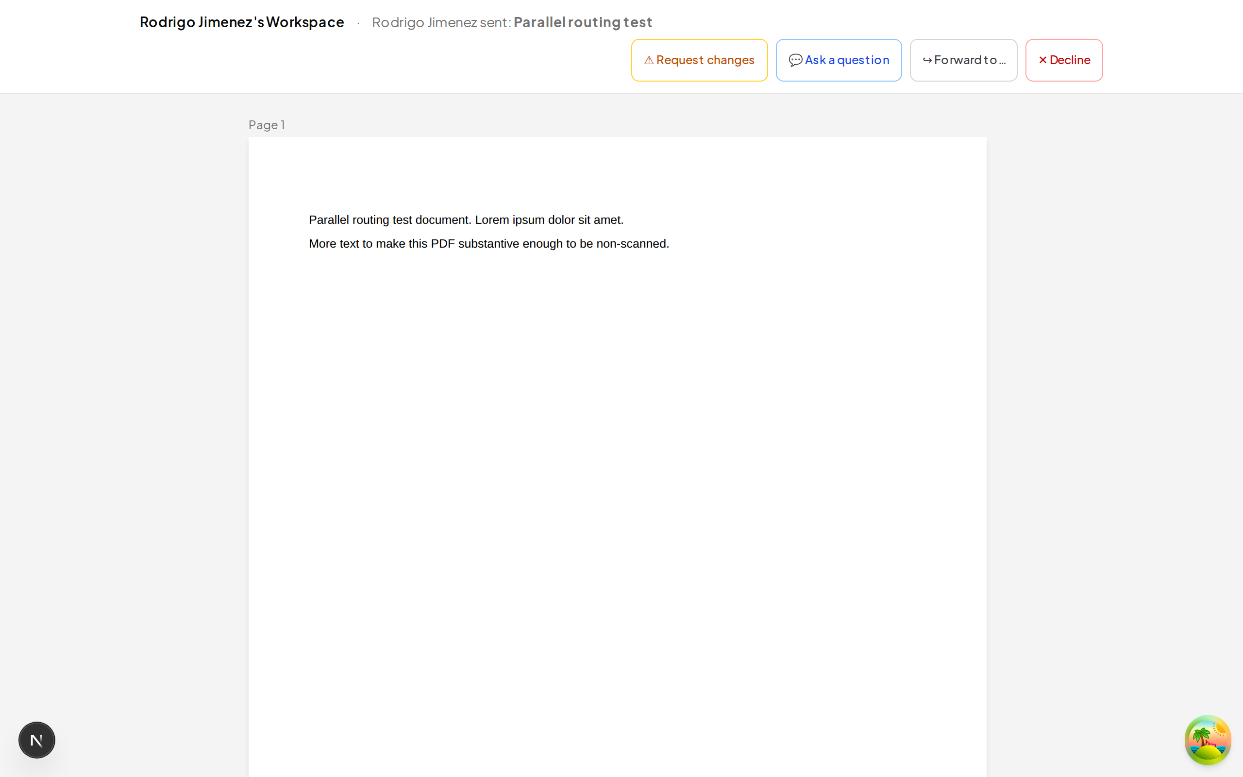Click the 'Rodrigo Jimenez sent:' text
Screen dimensions: 1243x777
(x=441, y=22)
